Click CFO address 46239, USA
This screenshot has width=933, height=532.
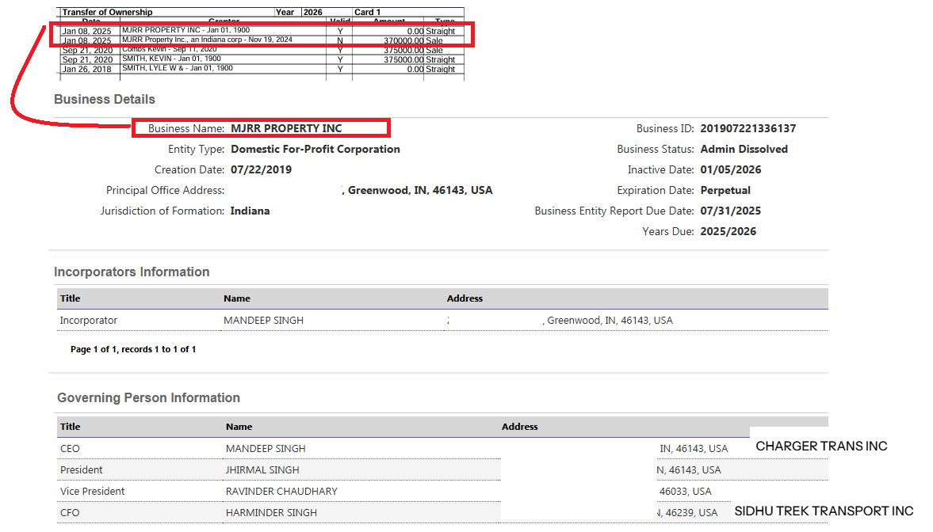(x=687, y=513)
